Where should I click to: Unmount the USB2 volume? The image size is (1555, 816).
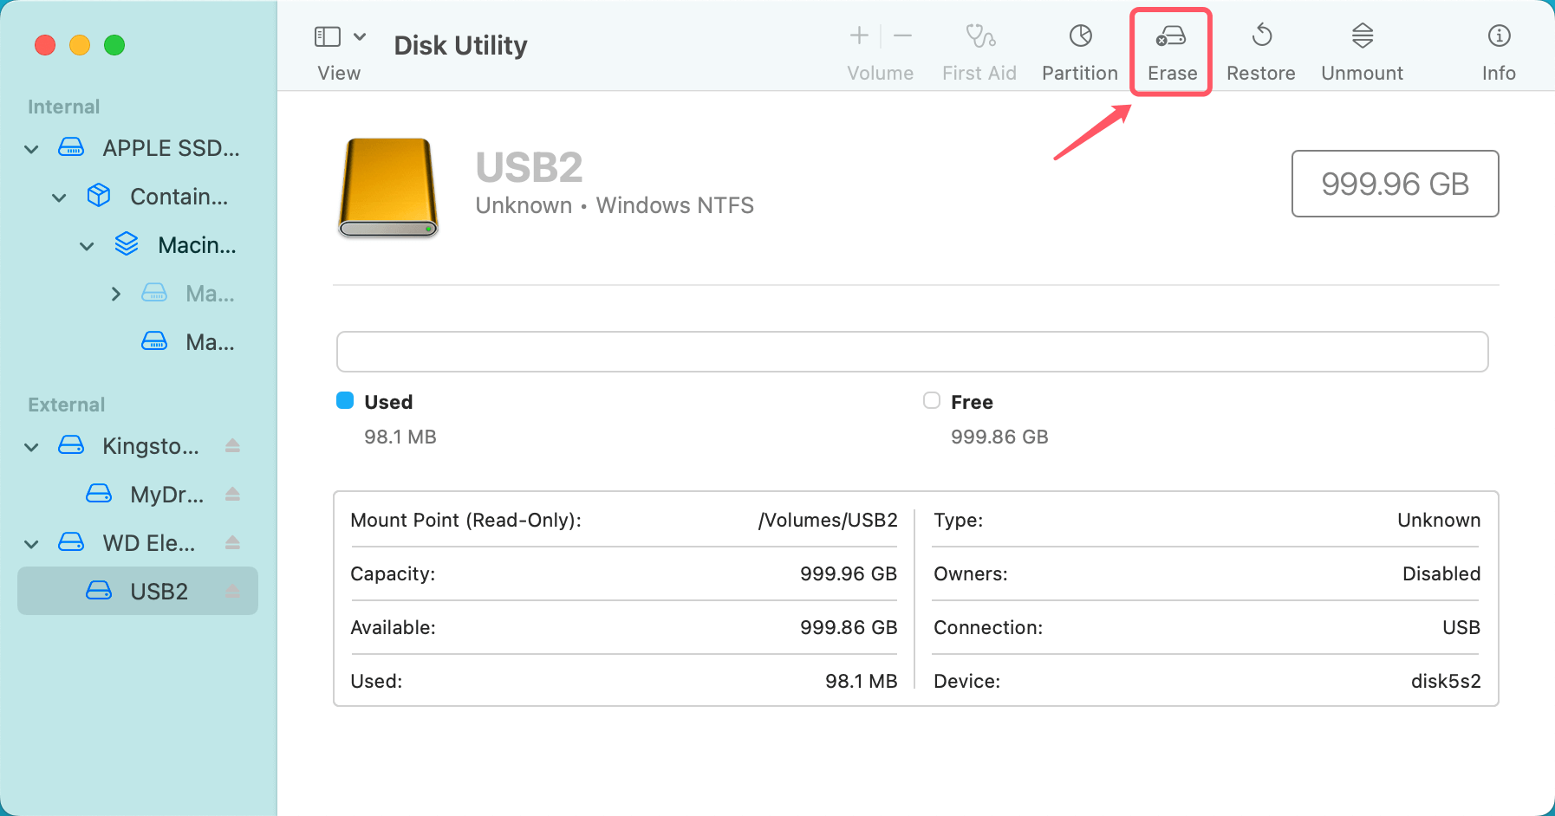click(1361, 48)
